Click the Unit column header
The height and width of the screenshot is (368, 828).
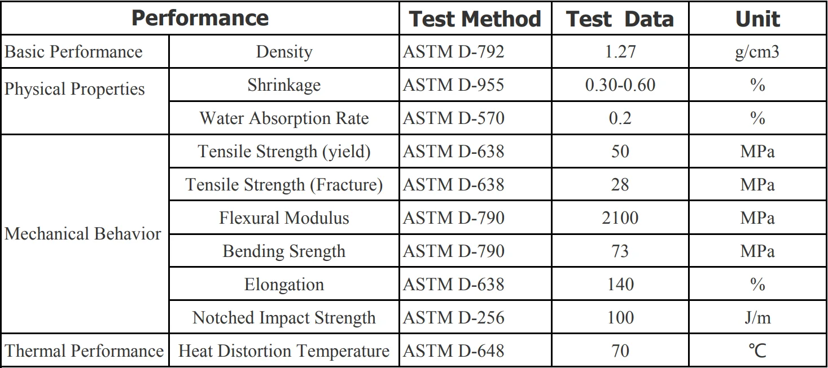[x=757, y=19]
